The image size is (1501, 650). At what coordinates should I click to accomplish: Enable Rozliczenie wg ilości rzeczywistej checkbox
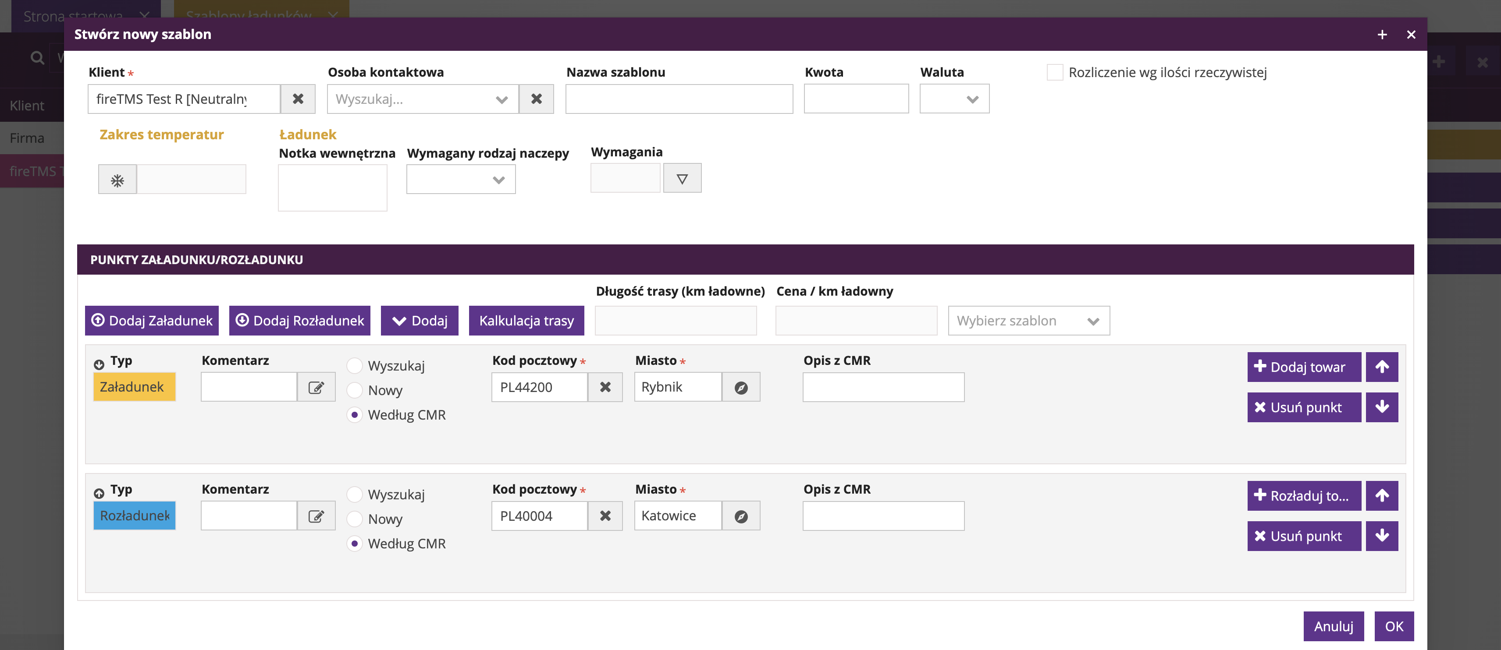tap(1055, 73)
